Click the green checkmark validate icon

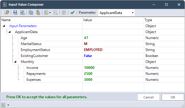[73, 13]
